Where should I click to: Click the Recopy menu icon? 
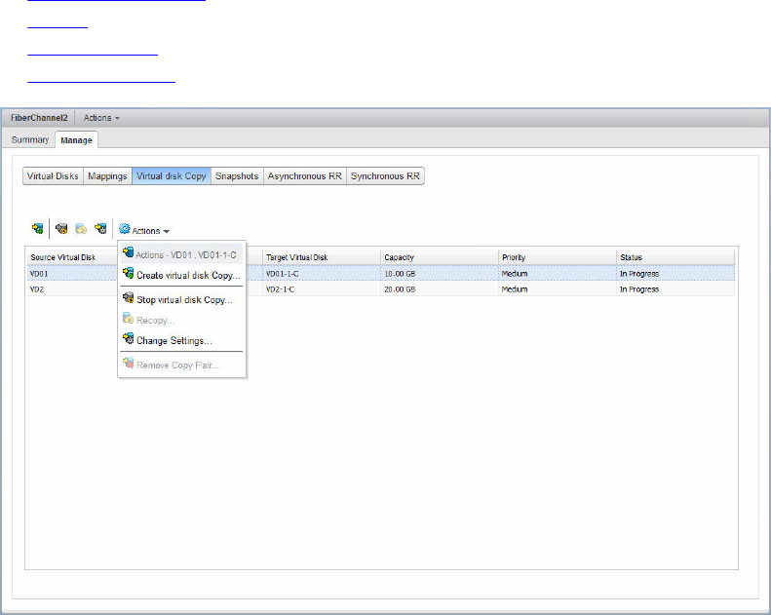129,319
